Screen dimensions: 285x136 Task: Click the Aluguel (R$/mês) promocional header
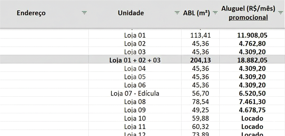pos(248,13)
